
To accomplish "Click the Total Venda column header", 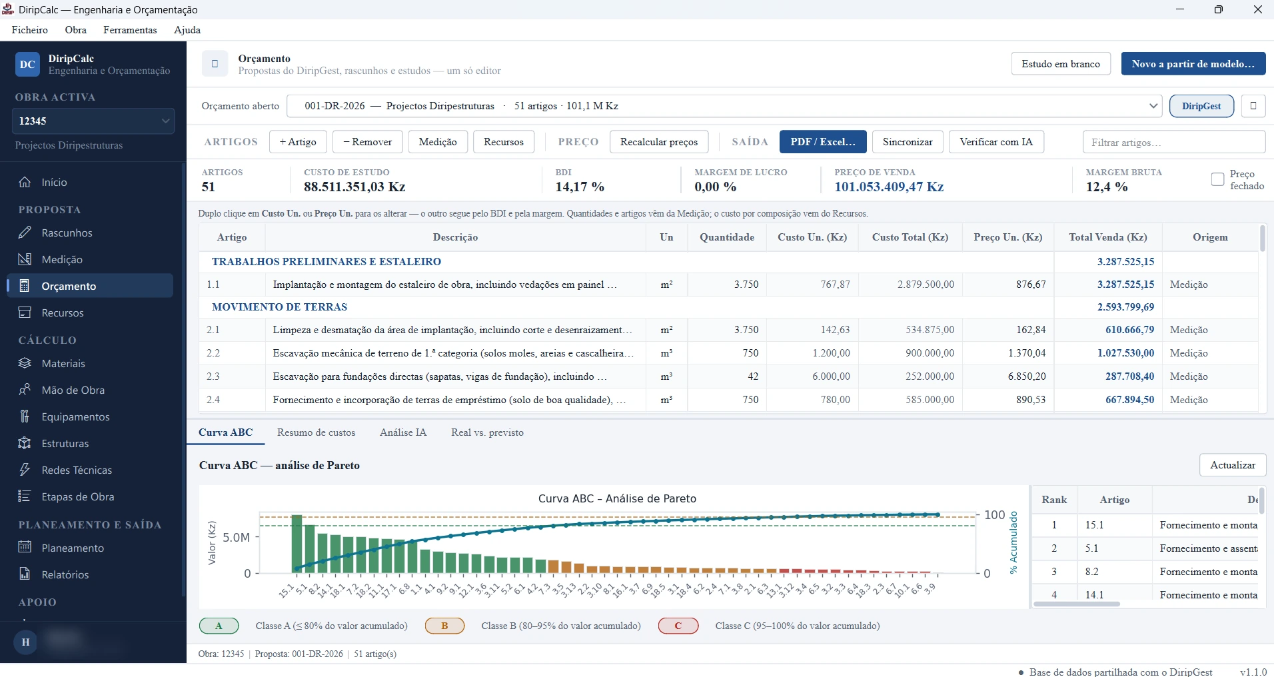I will click(1108, 237).
